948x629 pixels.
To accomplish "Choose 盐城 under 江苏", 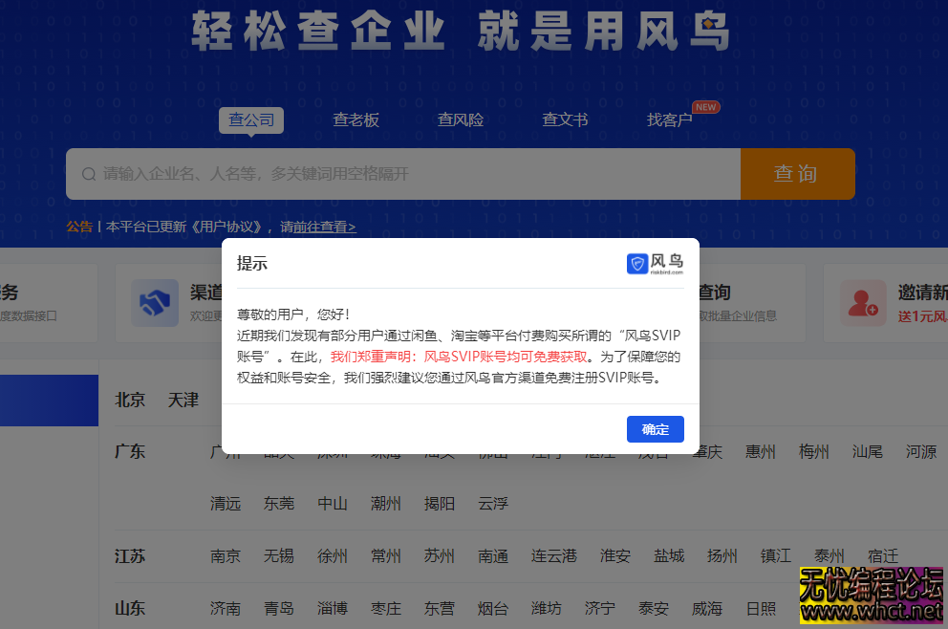I will [669, 556].
